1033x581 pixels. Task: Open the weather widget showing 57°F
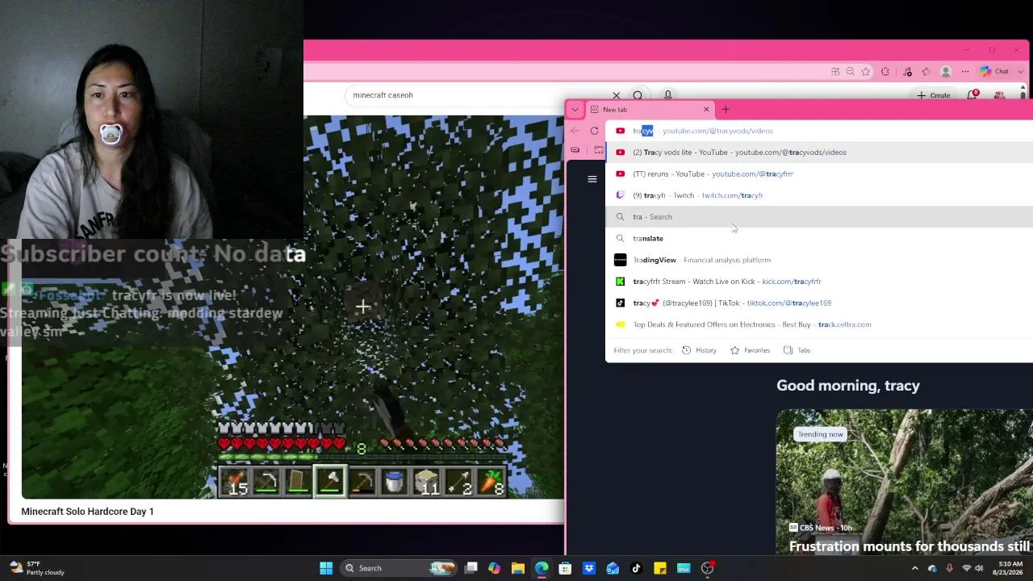pos(38,568)
